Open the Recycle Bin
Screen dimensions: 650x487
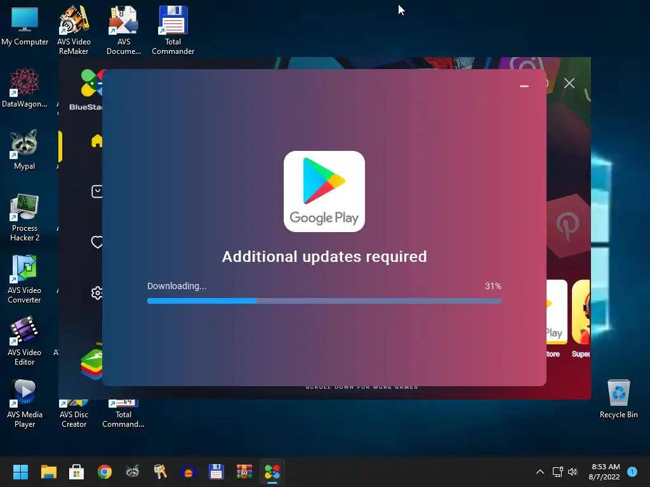(x=618, y=398)
